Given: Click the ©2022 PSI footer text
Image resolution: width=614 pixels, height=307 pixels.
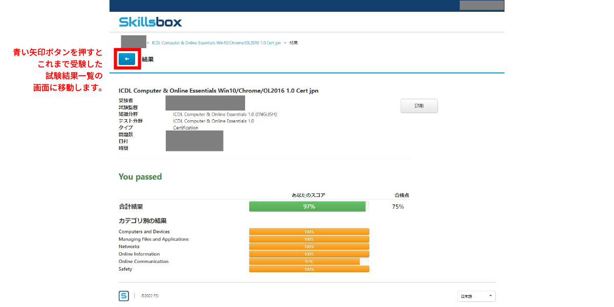Looking at the screenshot, I should pos(150,296).
